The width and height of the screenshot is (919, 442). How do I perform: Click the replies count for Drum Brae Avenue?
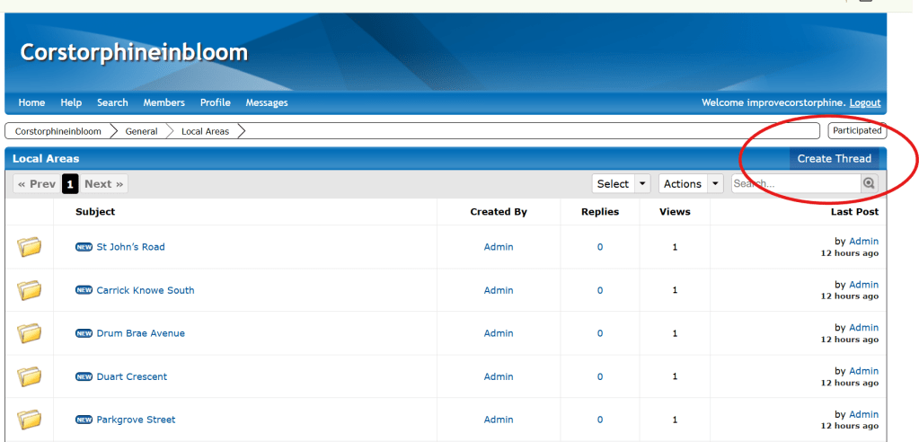point(599,333)
